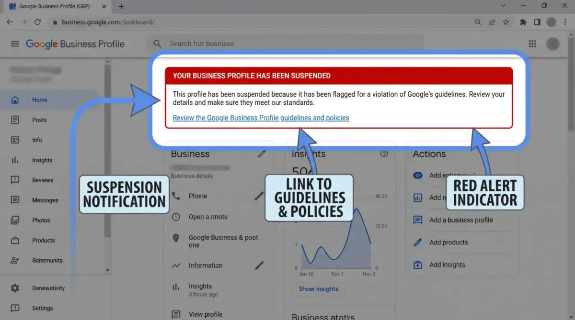Open the hamburger main menu
Screen dimensions: 575x320
pyautogui.click(x=15, y=44)
